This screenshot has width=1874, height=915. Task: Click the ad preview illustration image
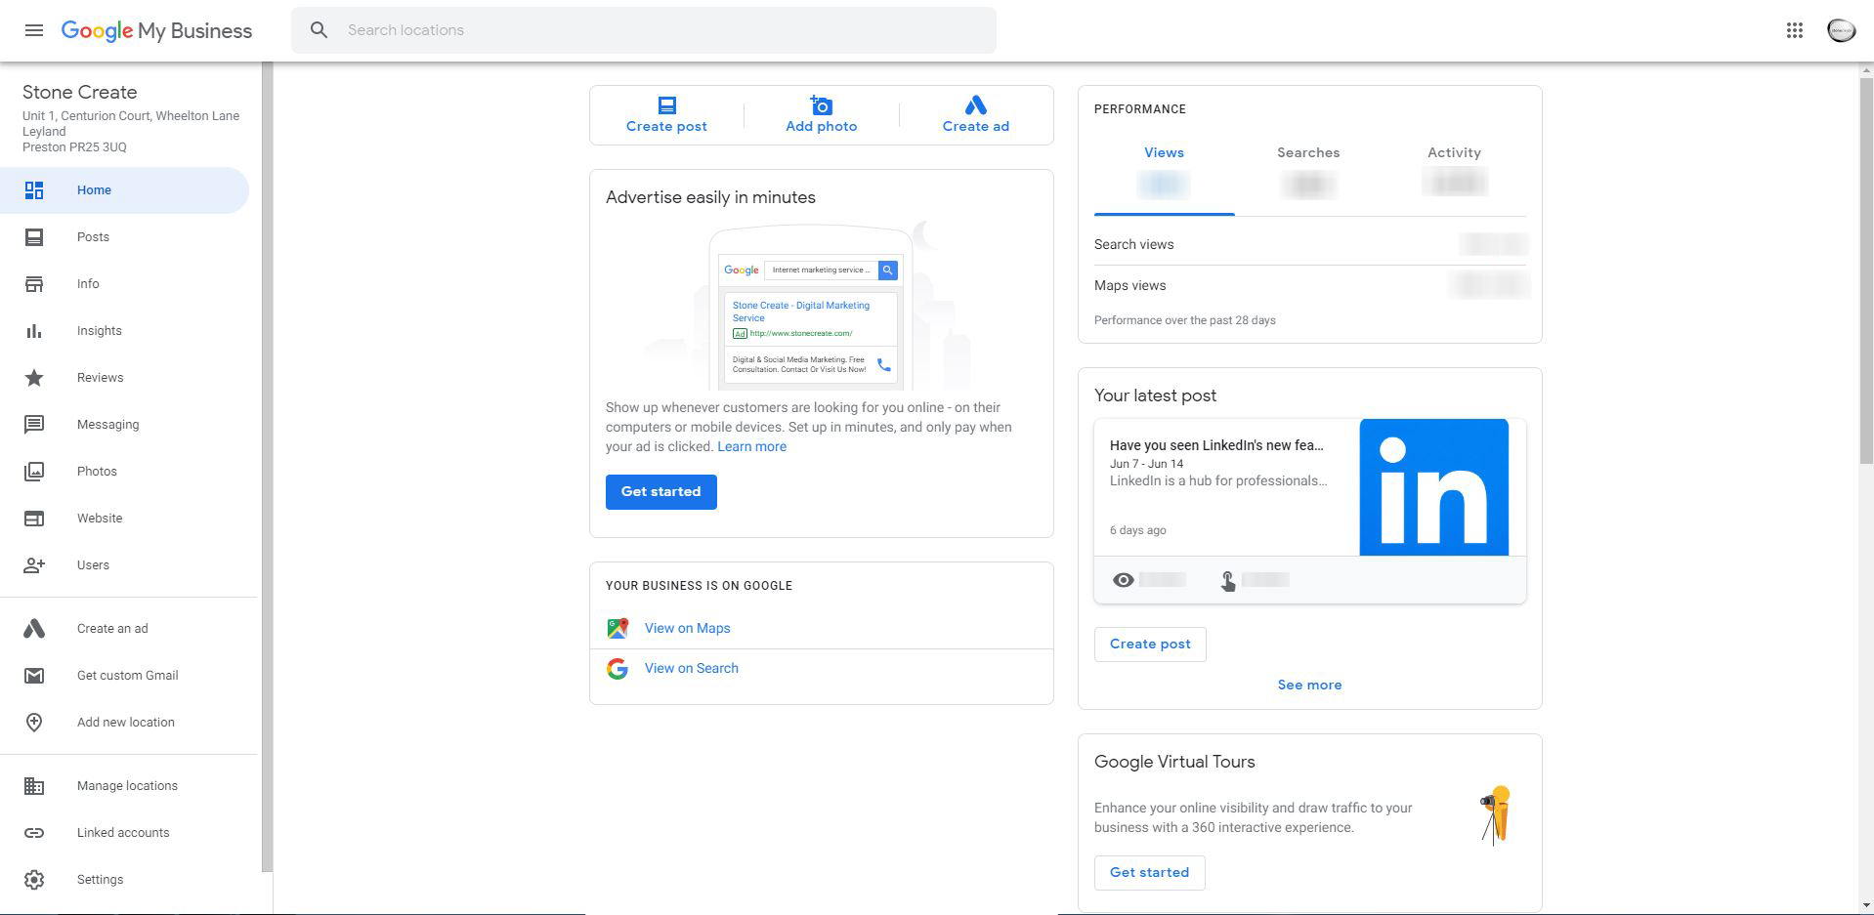810,306
